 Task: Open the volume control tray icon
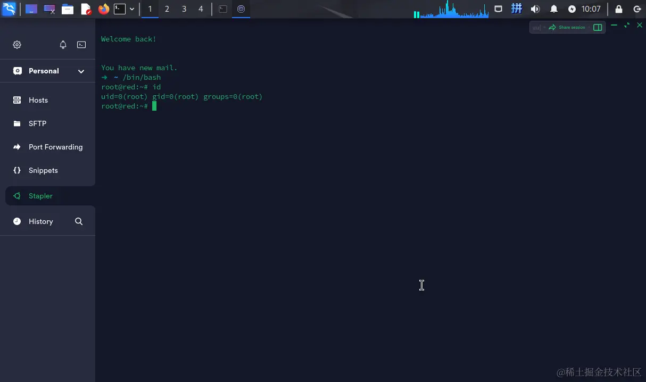pyautogui.click(x=535, y=9)
